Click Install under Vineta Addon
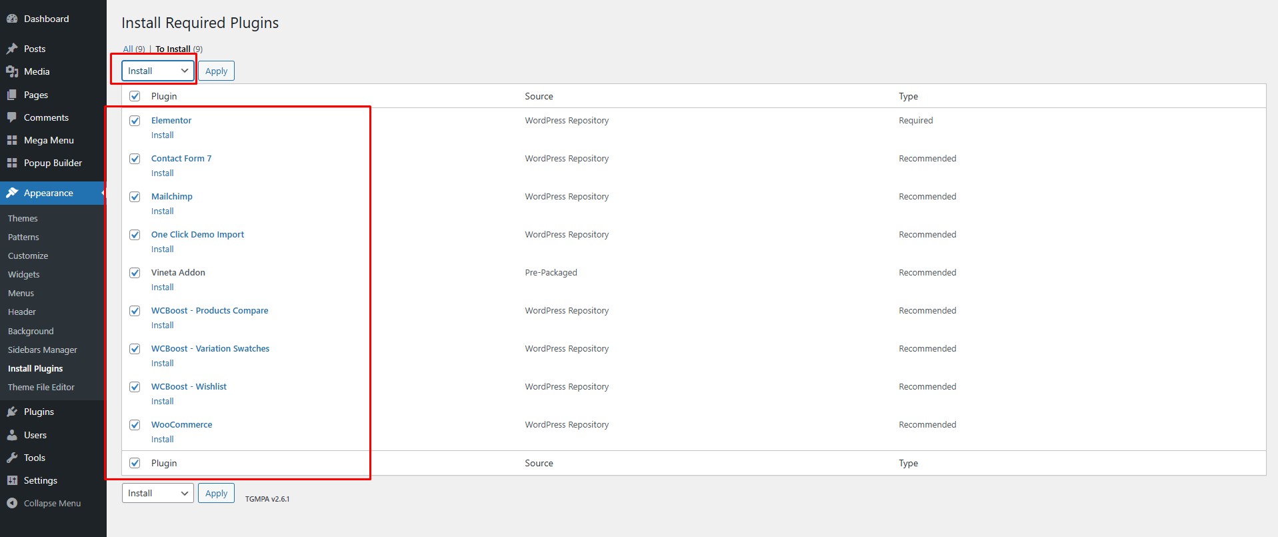 point(163,287)
